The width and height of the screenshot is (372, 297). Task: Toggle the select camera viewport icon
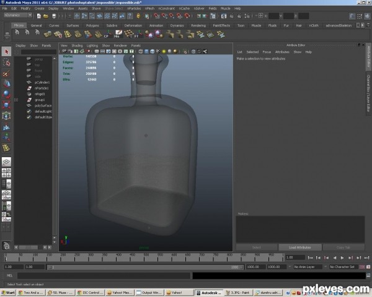coord(64,51)
